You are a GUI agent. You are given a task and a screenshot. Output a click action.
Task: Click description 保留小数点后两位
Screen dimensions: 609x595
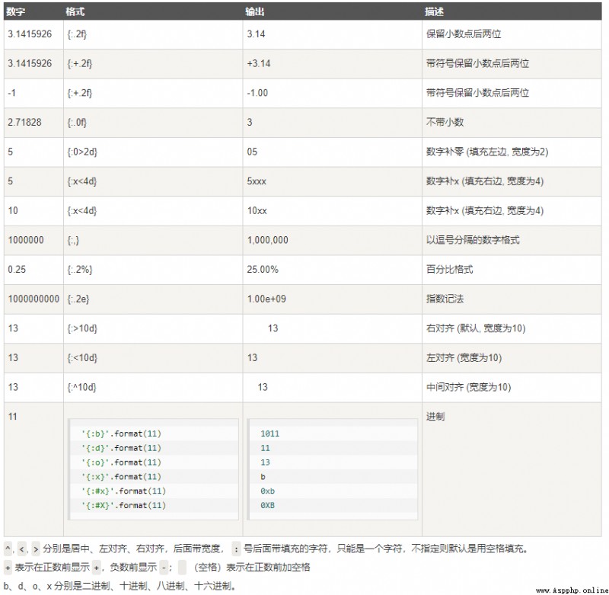464,34
